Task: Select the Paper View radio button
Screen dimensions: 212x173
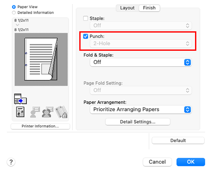Action: pyautogui.click(x=14, y=7)
